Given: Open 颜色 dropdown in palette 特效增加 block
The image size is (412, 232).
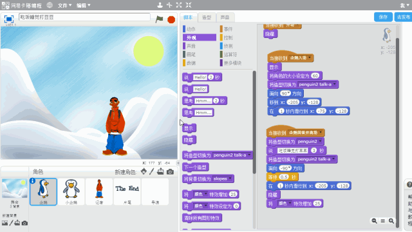Looking at the screenshot, I should [x=200, y=194].
